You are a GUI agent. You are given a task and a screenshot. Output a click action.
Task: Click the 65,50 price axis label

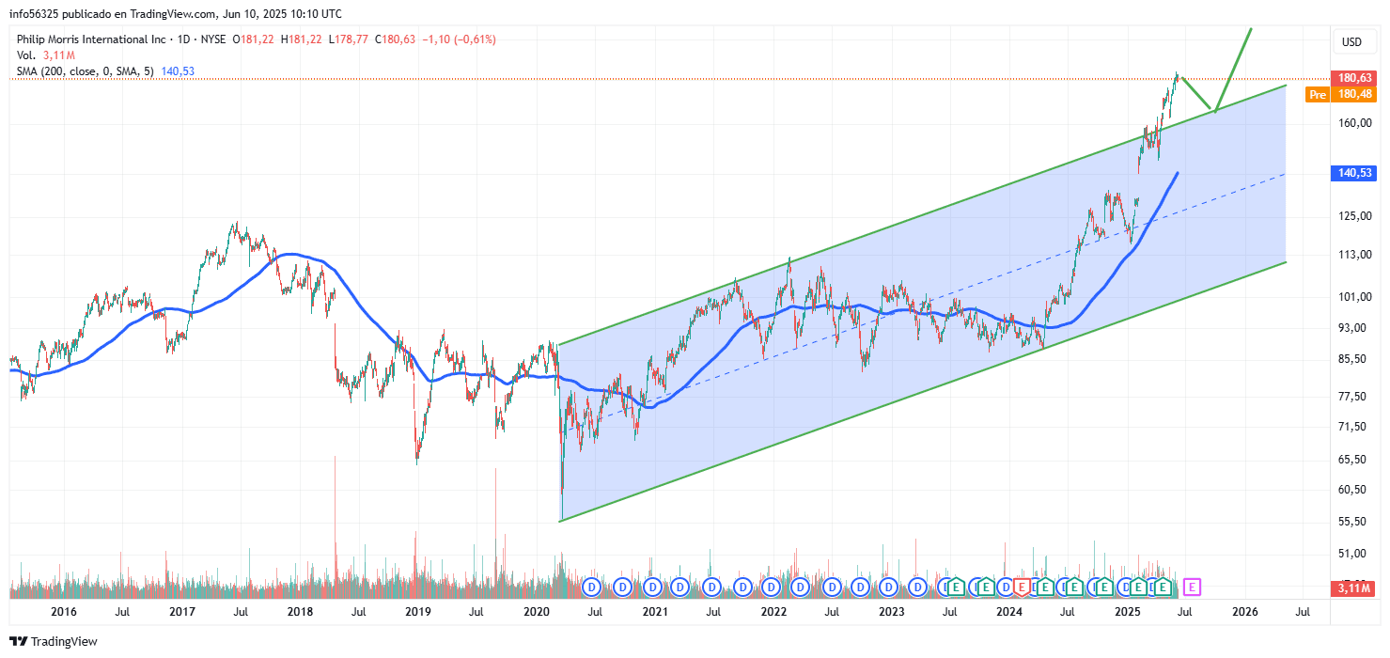1351,460
